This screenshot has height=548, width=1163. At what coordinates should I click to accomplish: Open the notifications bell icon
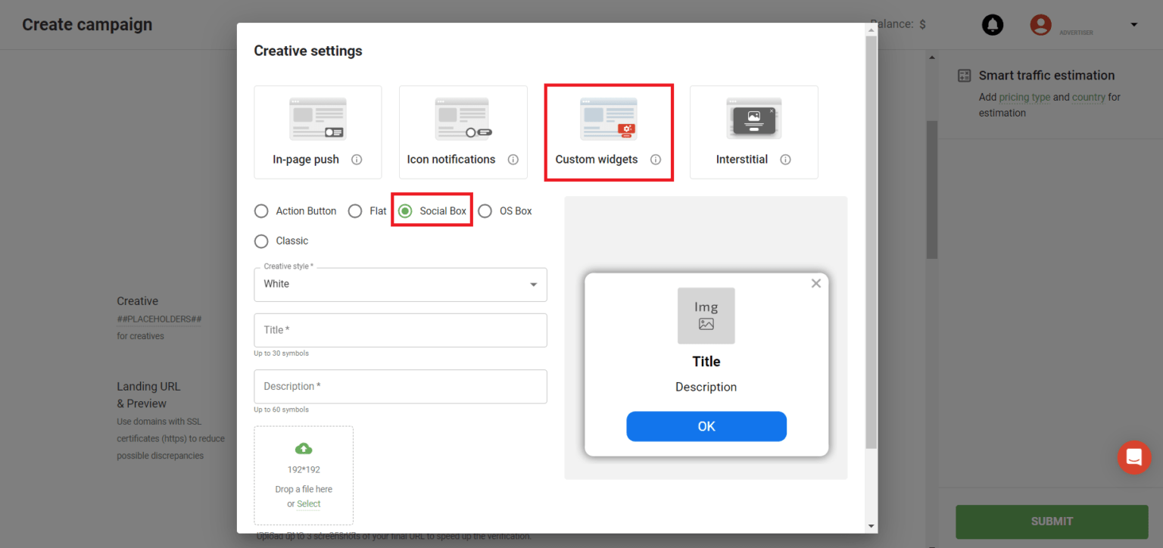pyautogui.click(x=993, y=24)
